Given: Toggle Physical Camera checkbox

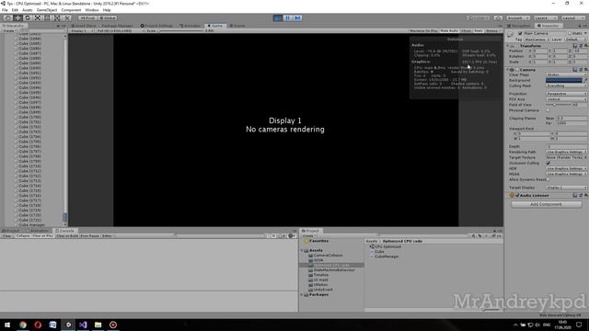Looking at the screenshot, I should point(548,110).
